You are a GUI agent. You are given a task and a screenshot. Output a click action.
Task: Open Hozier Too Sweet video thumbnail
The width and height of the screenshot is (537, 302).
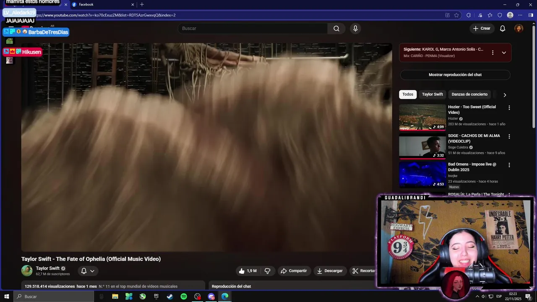(x=422, y=117)
